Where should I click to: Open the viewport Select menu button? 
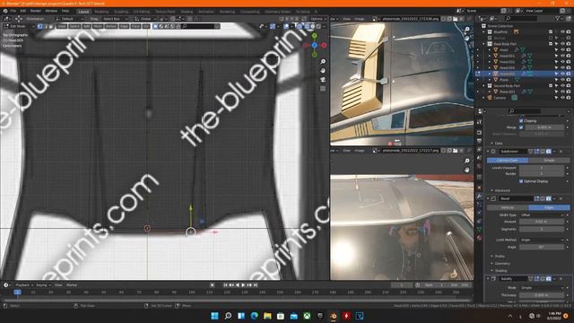74,26
